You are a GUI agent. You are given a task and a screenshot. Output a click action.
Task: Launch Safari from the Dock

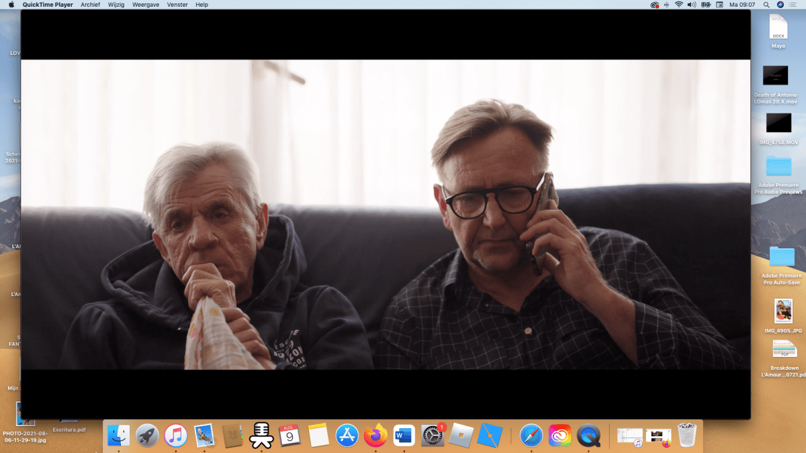[531, 436]
